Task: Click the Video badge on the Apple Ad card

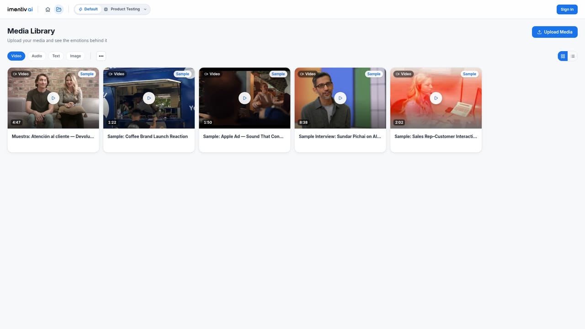Action: click(x=212, y=74)
